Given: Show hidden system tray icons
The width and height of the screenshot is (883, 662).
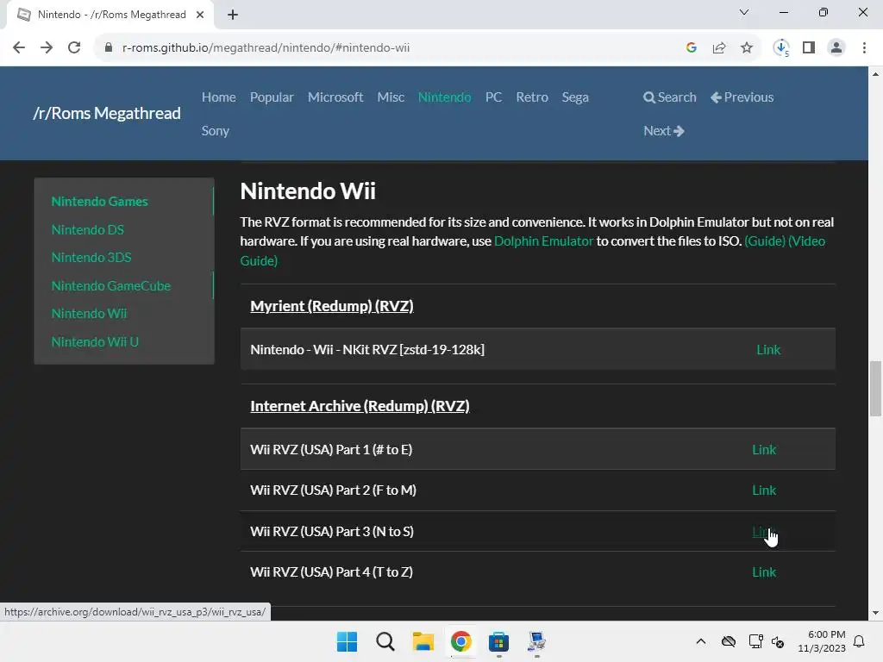Looking at the screenshot, I should click(x=701, y=641).
